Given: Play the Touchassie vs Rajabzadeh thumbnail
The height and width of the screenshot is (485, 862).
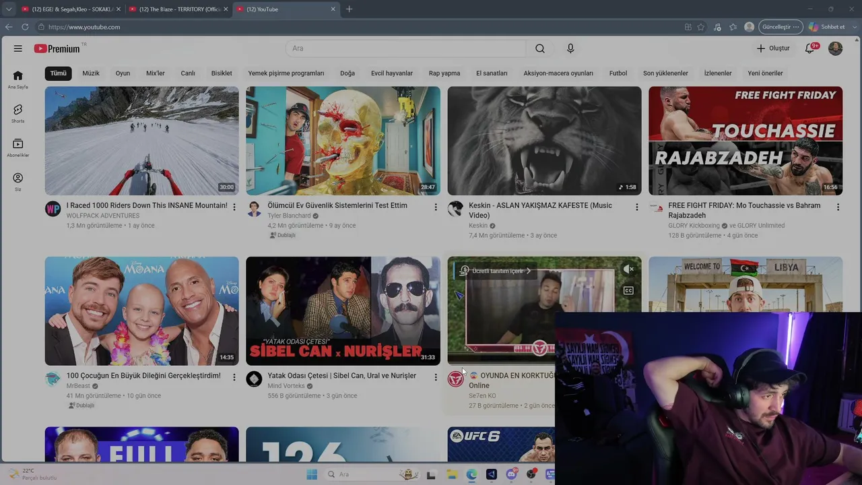Looking at the screenshot, I should click(x=745, y=141).
